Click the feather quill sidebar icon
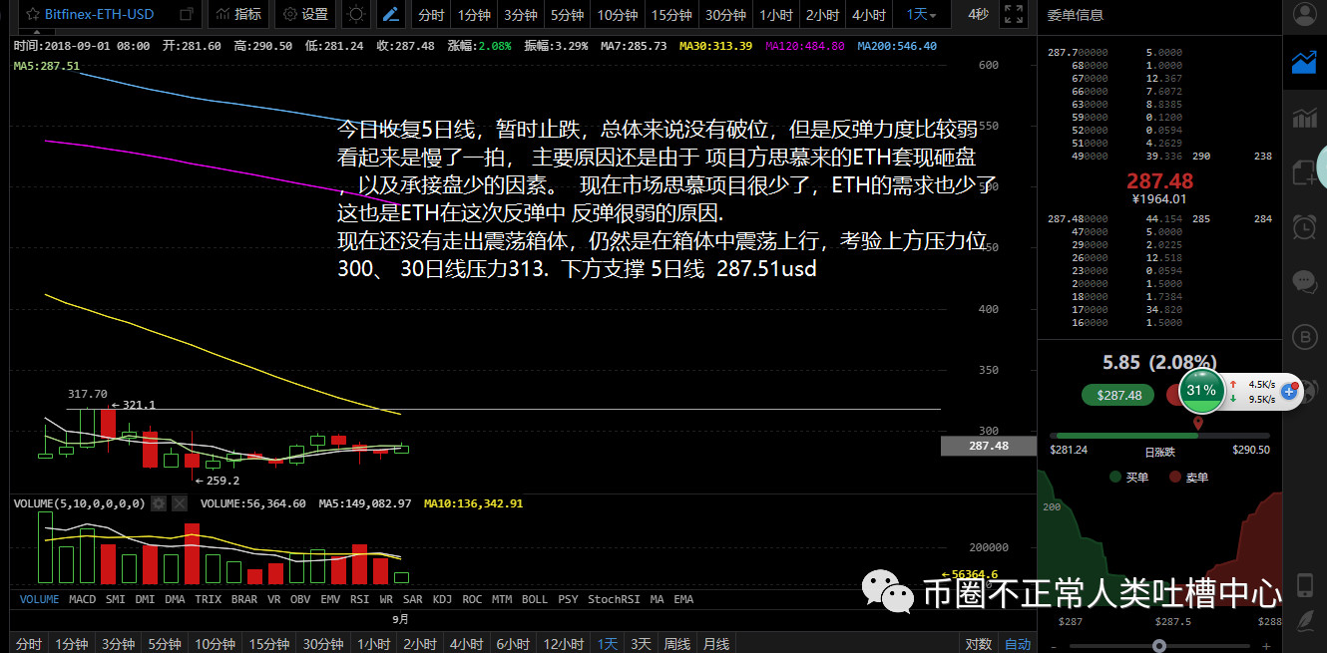 pyautogui.click(x=1303, y=620)
